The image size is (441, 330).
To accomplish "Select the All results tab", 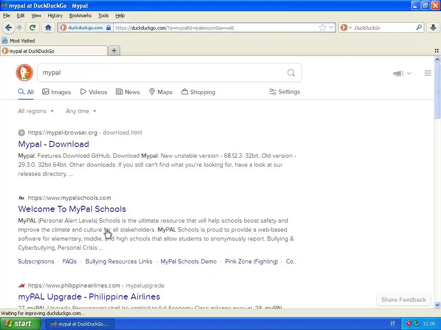I will click(26, 92).
